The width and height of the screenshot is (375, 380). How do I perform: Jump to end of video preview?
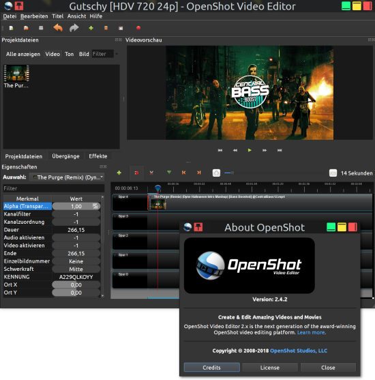pos(280,150)
